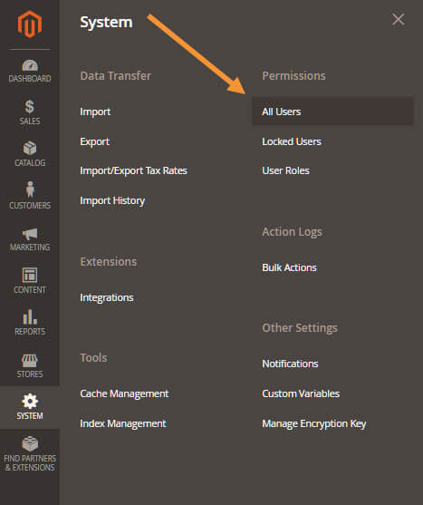Select Cache Management under Tools
This screenshot has width=423, height=505.
(124, 393)
